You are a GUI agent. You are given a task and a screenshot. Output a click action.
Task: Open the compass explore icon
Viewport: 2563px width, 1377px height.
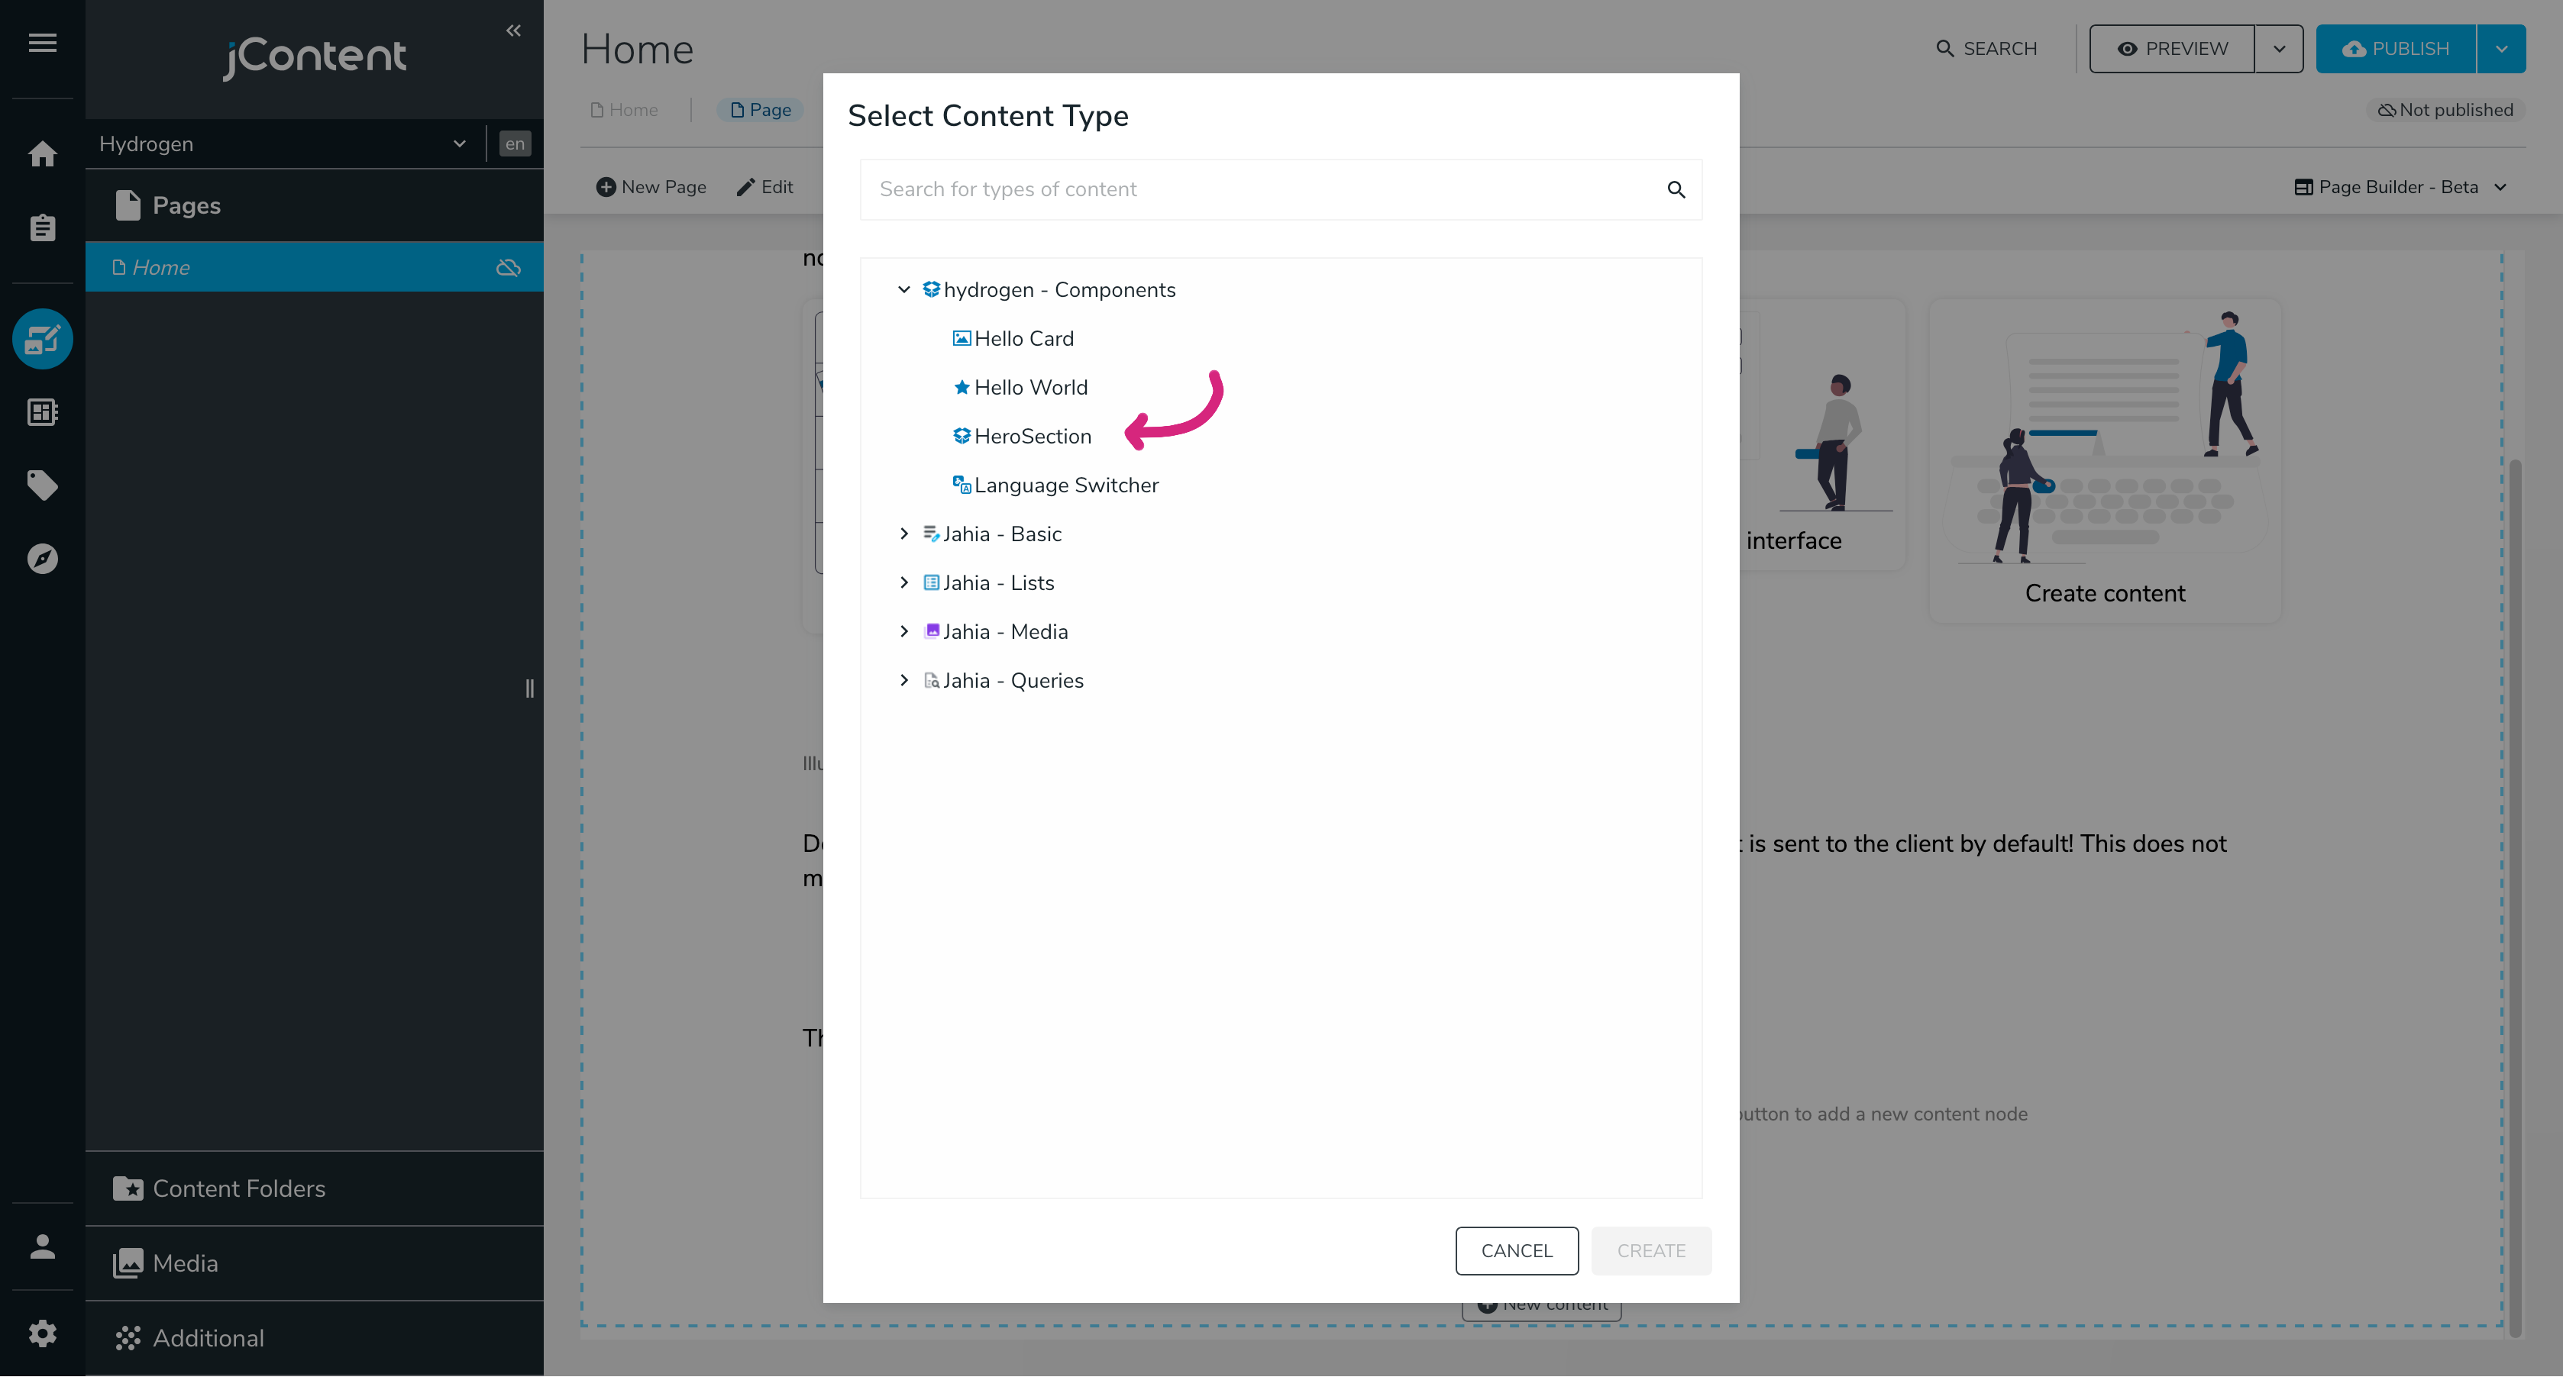[42, 559]
